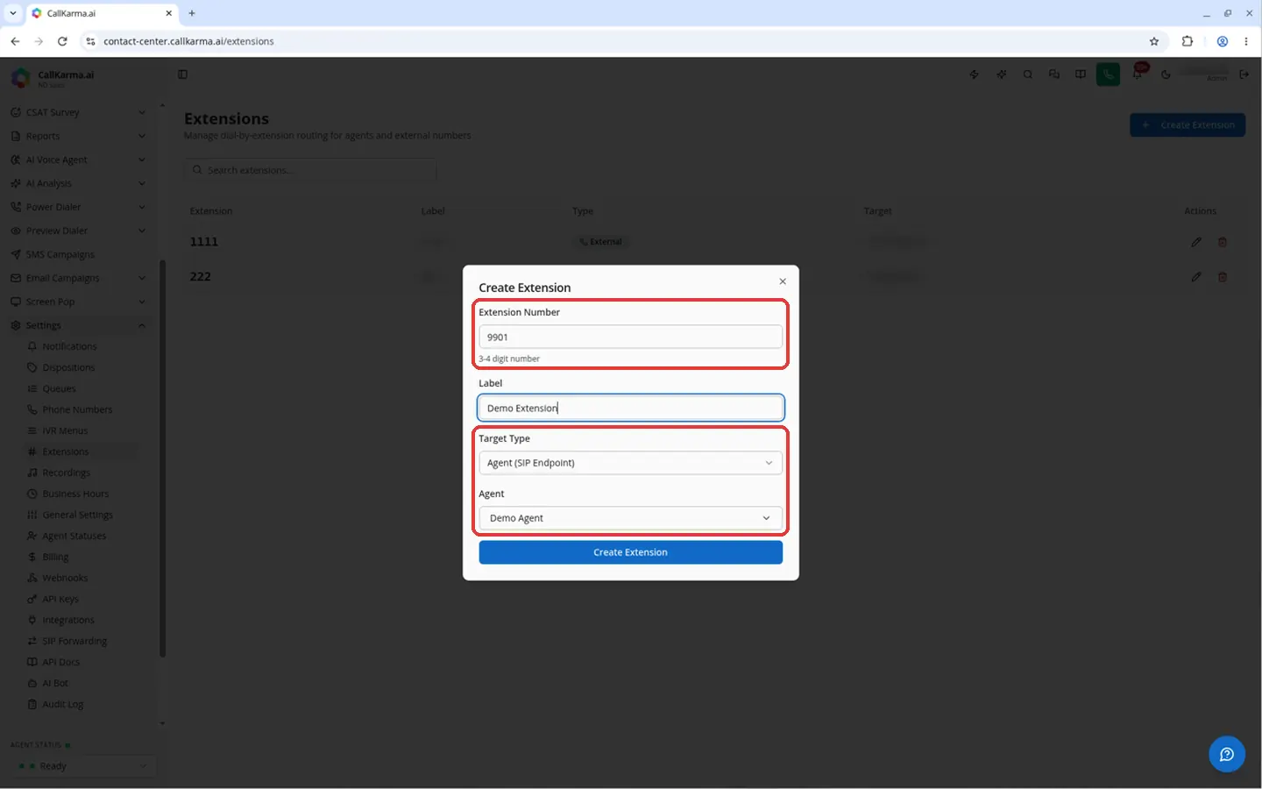Click the lightning bolt icon in header
Screen dimensions: 1262x789
coord(975,75)
